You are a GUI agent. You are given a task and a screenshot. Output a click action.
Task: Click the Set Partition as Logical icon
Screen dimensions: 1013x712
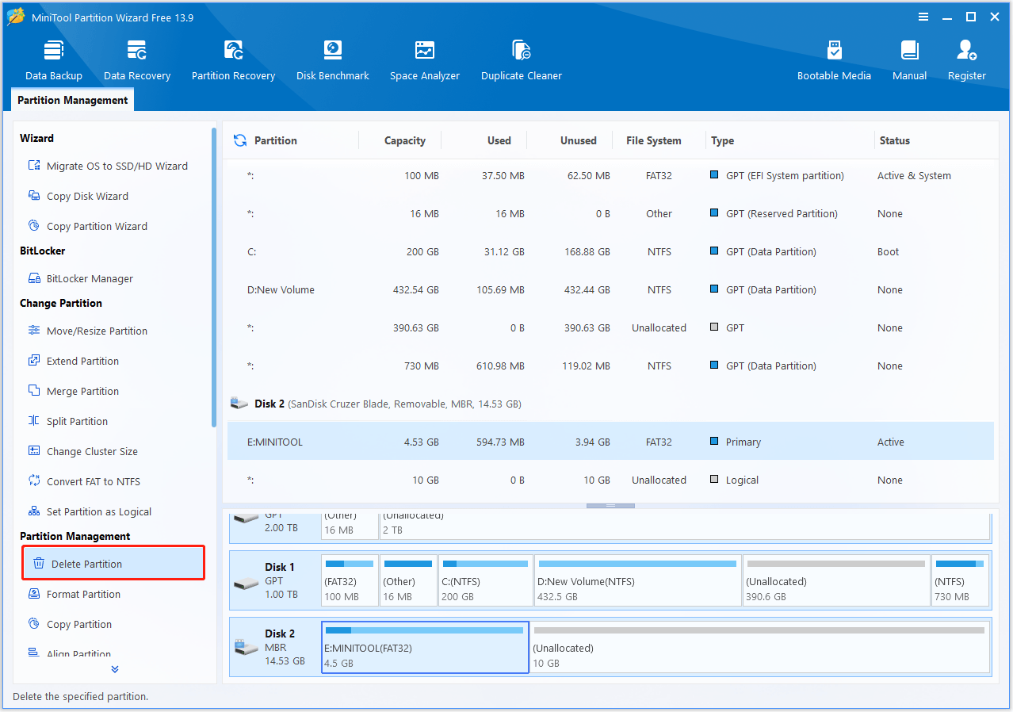(x=34, y=511)
